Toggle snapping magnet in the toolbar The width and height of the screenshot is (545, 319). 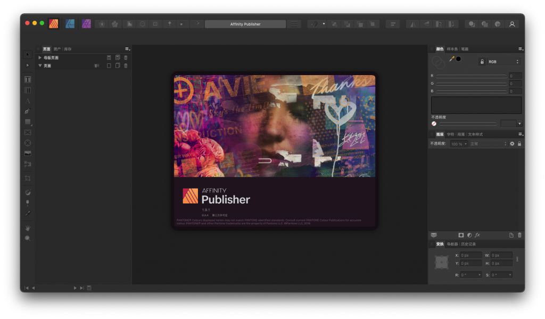[314, 24]
